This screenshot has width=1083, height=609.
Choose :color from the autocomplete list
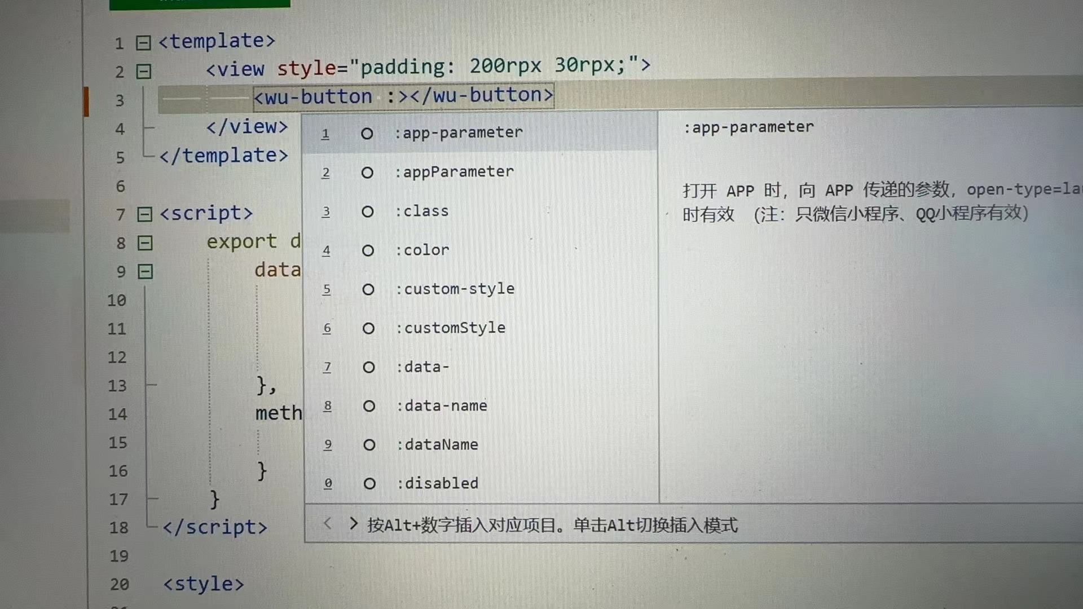[x=480, y=250]
